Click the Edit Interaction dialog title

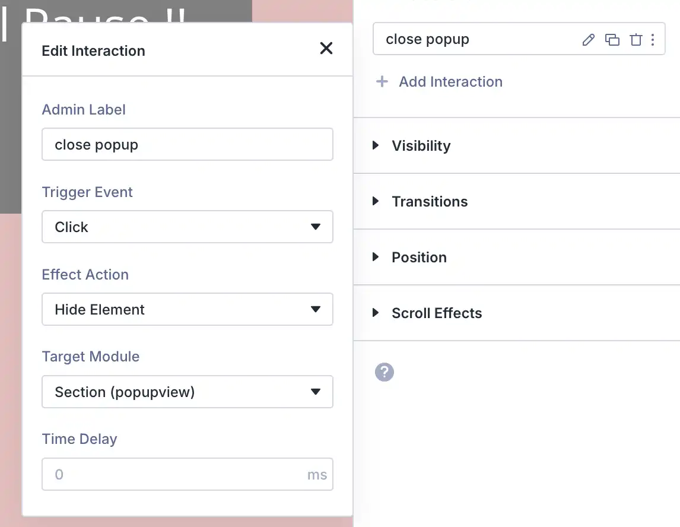(x=93, y=51)
